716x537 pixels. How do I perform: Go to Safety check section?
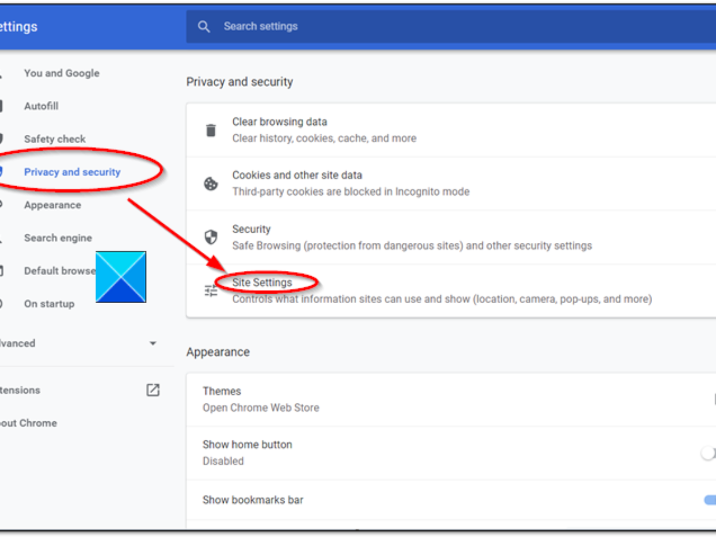55,139
